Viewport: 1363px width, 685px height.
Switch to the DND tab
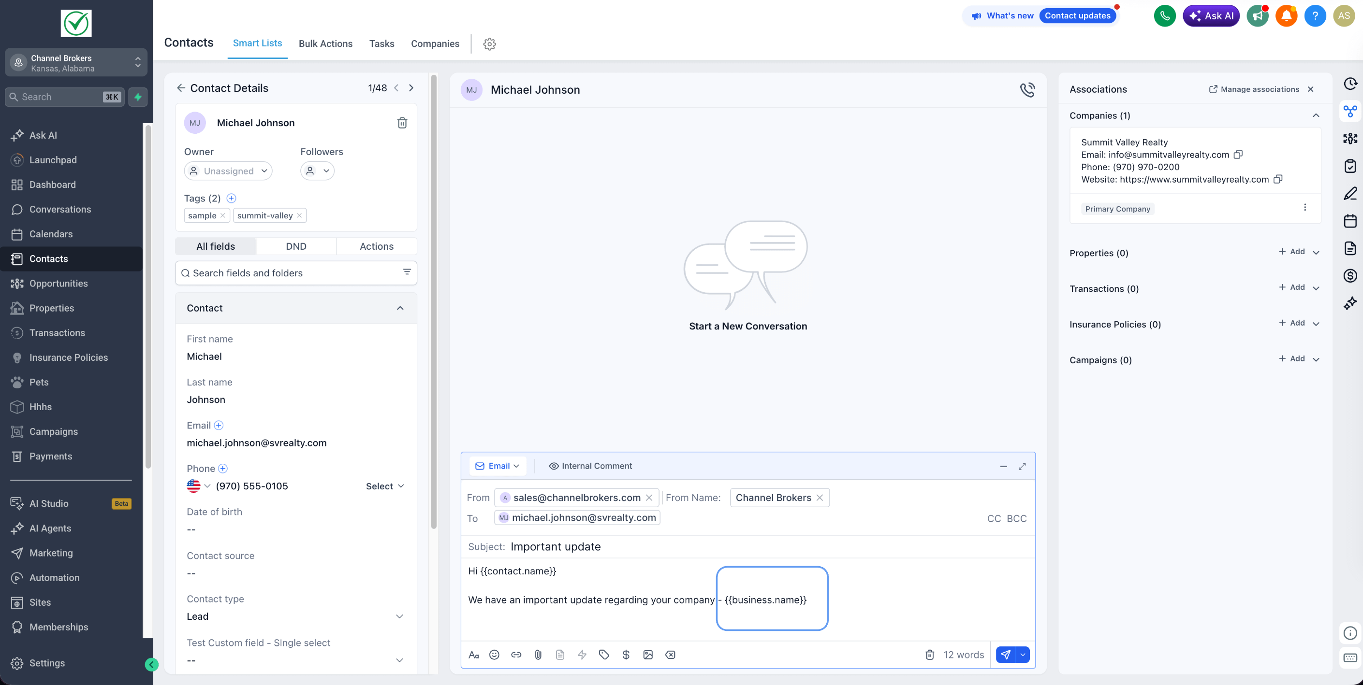tap(296, 247)
